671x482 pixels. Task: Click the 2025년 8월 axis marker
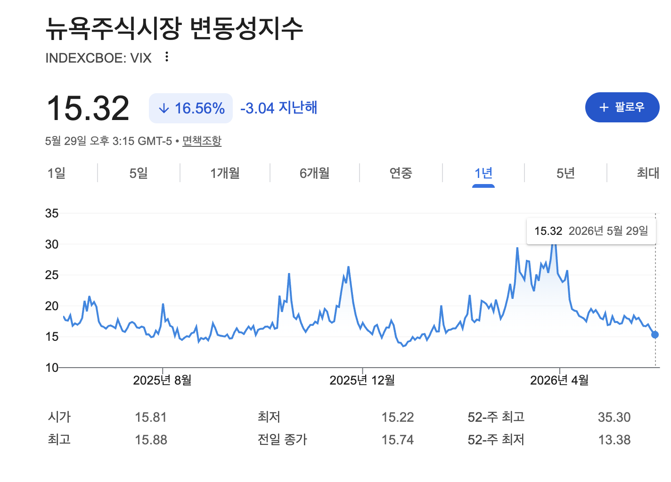tap(162, 380)
